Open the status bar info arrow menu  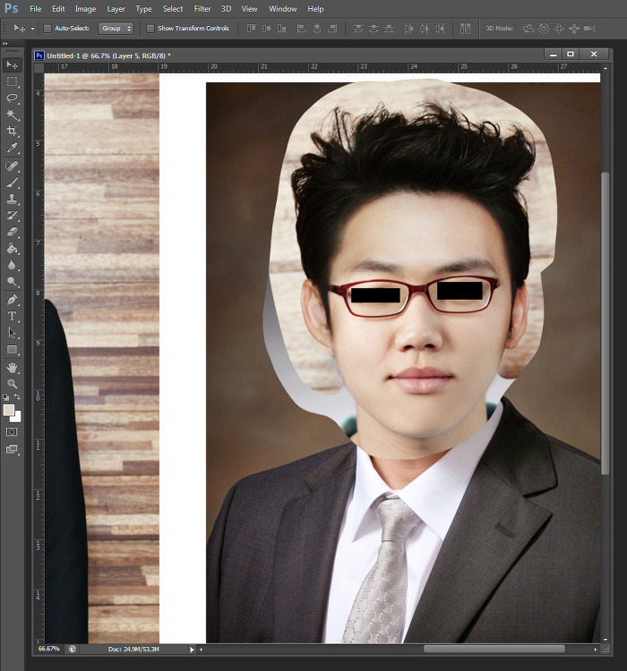pos(192,649)
